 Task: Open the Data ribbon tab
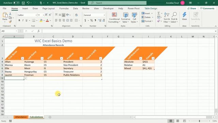[76, 8]
